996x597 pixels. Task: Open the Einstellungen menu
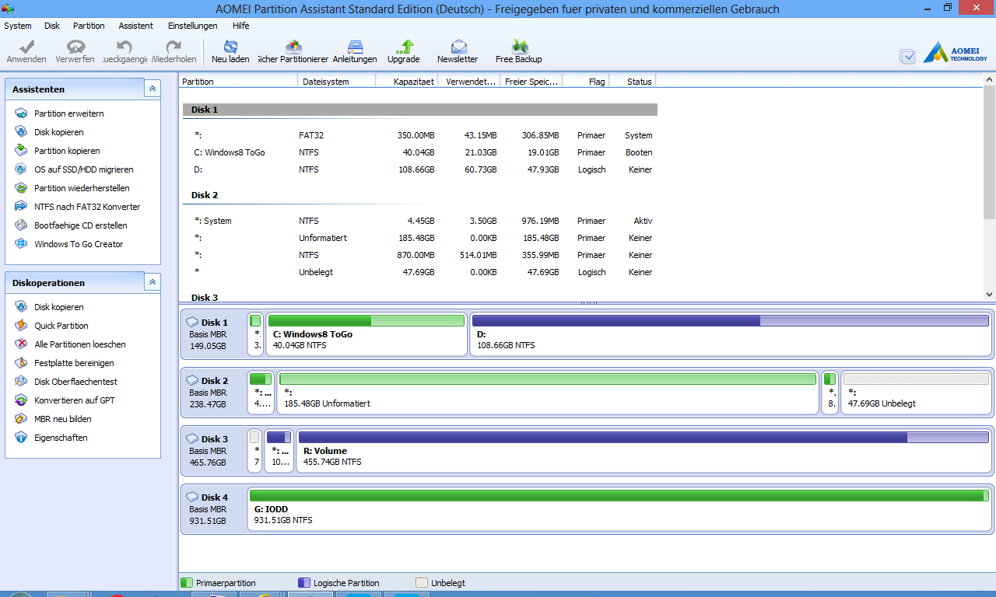click(x=193, y=26)
